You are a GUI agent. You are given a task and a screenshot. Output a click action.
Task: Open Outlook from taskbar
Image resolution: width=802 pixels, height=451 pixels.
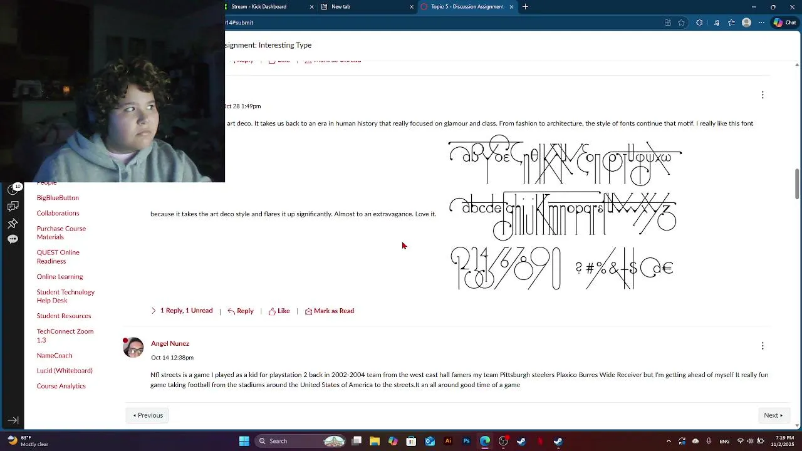430,441
